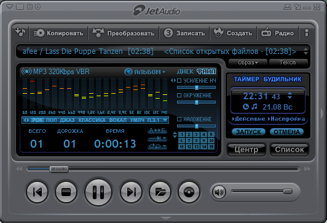Click the УСИЛЕНИЕ НЧ level slider

tap(196, 88)
